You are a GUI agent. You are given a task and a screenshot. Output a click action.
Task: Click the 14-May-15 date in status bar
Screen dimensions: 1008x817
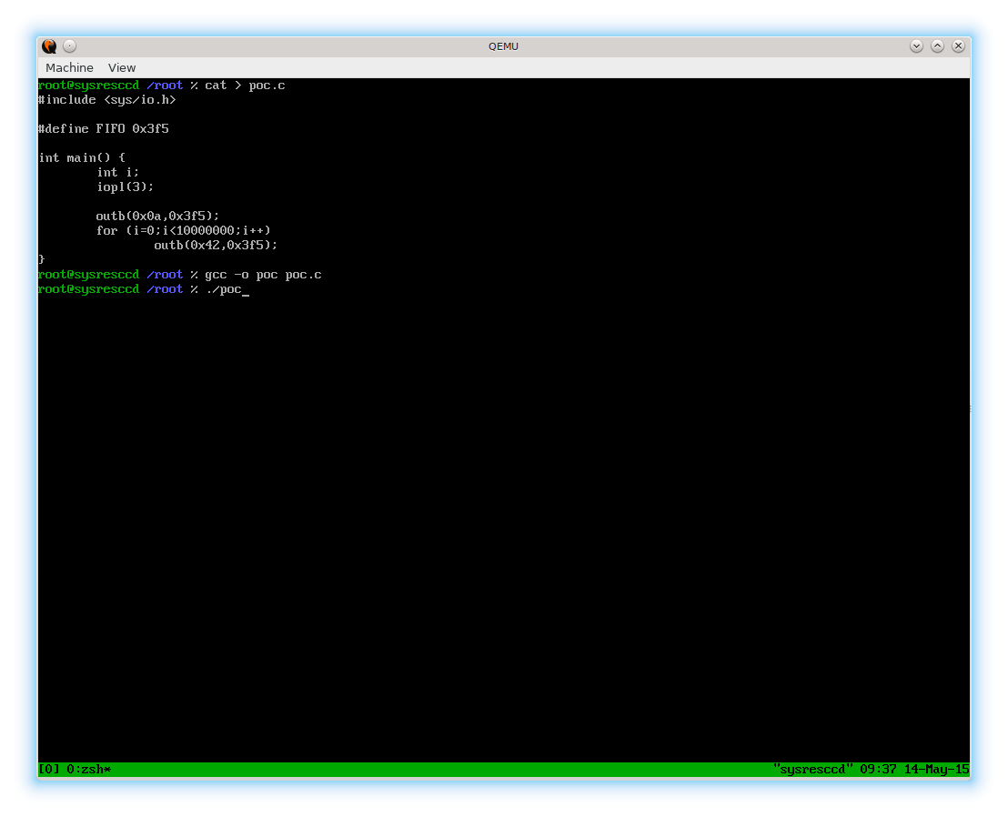[936, 770]
